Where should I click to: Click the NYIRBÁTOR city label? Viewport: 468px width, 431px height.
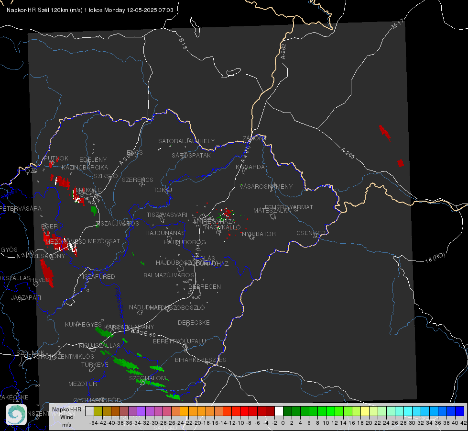[x=259, y=234]
